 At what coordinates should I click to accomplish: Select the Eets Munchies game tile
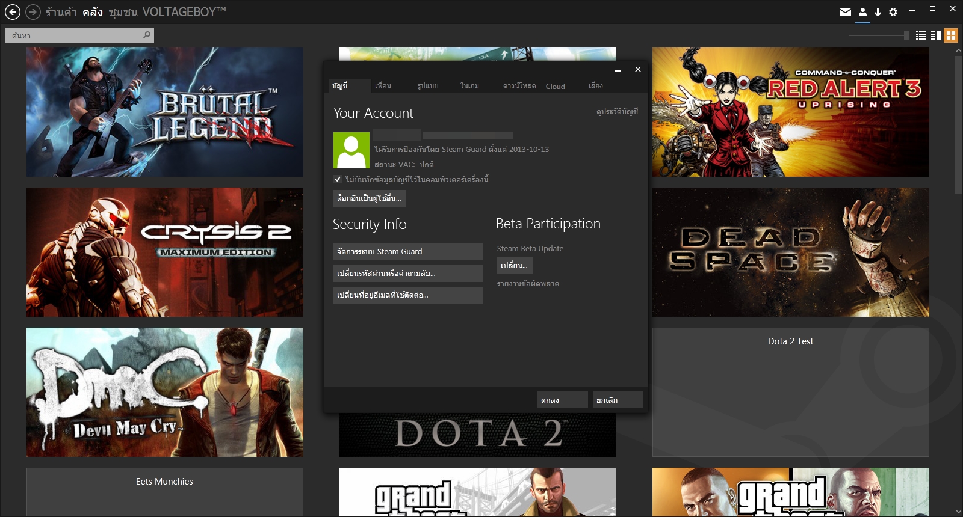(x=165, y=492)
